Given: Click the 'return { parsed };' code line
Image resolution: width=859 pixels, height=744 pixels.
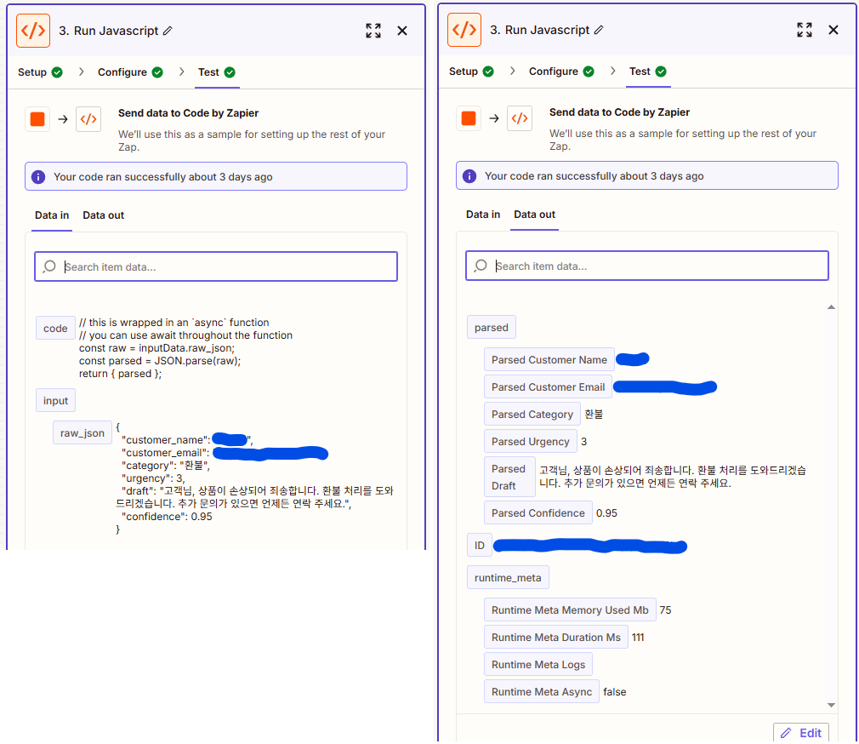Looking at the screenshot, I should (x=120, y=374).
